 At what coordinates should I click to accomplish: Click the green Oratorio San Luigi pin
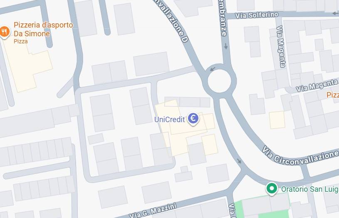(x=272, y=189)
